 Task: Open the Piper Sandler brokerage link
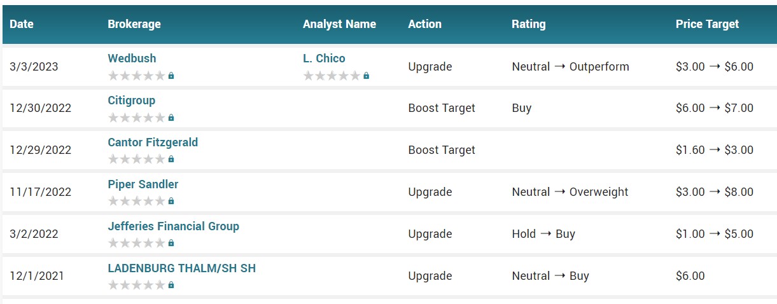[143, 184]
